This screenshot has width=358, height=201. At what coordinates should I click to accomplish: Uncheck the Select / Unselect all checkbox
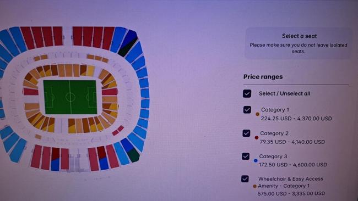(x=247, y=93)
